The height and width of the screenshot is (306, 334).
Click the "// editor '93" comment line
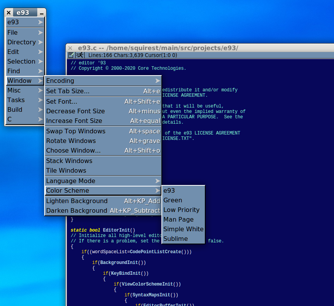tap(88, 63)
